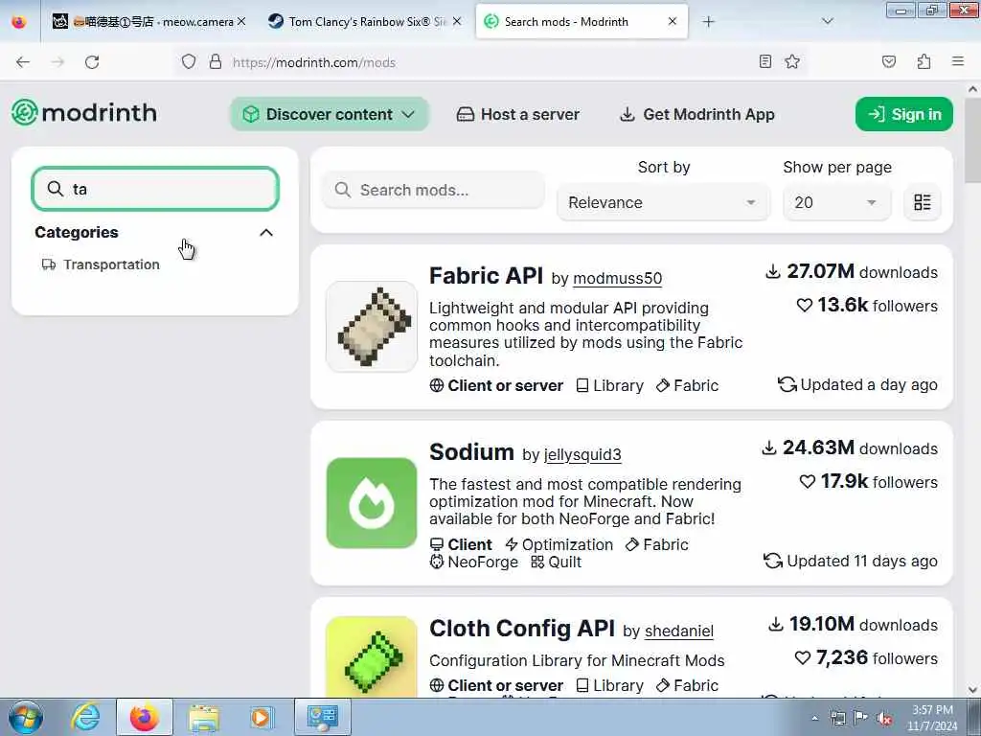This screenshot has width=981, height=736.
Task: Open Host a server page
Action: (518, 114)
